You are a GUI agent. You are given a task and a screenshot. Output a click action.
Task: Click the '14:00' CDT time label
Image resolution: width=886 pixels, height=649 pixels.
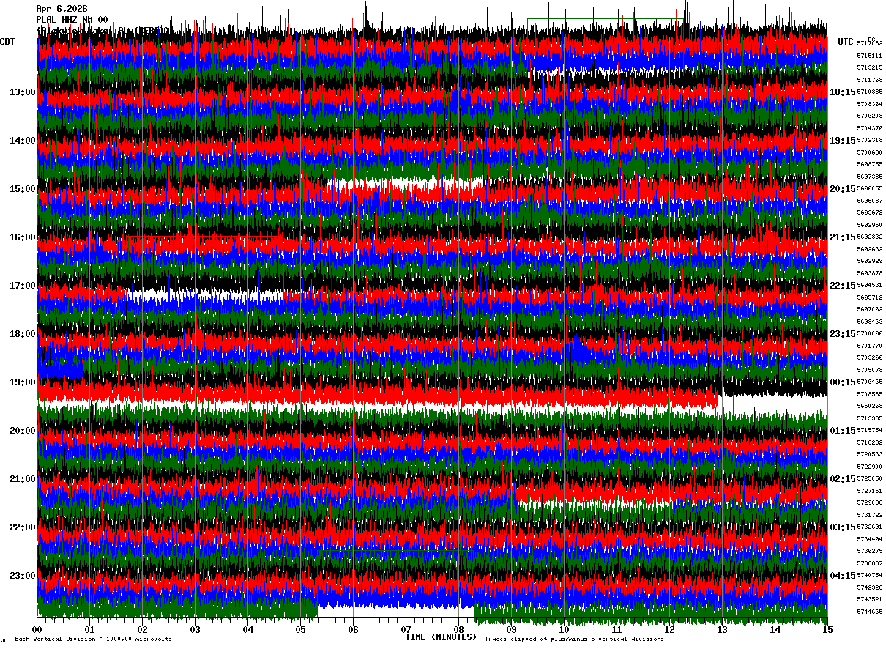click(x=22, y=141)
